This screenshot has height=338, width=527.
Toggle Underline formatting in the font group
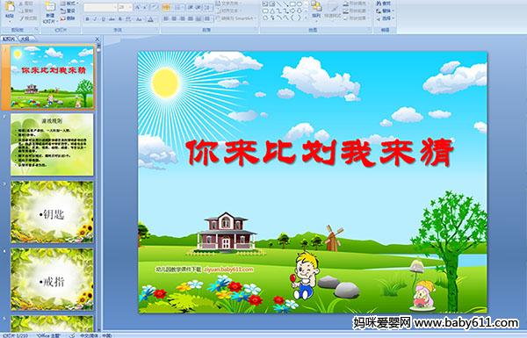click(x=103, y=19)
